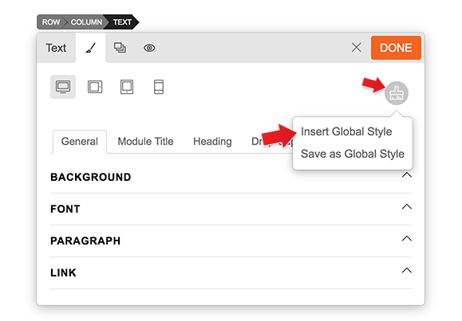Close the Text module panel
This screenshot has height=321, width=462.
356,47
